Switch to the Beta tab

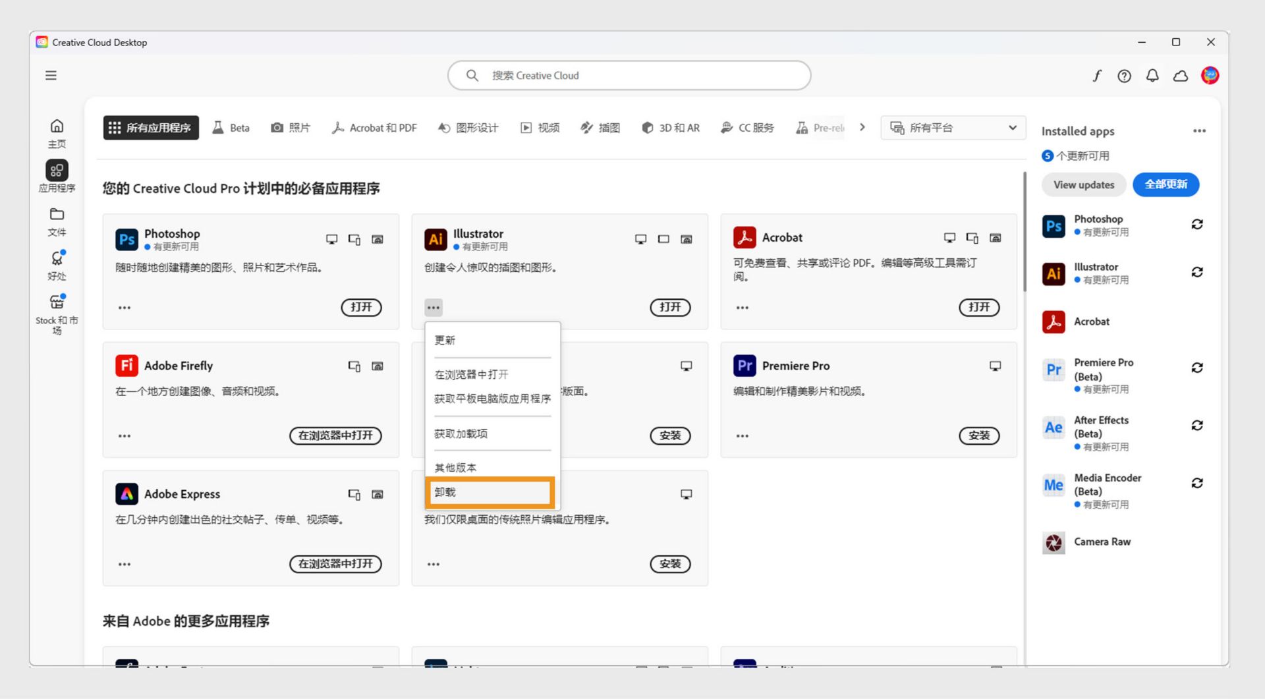pos(231,128)
